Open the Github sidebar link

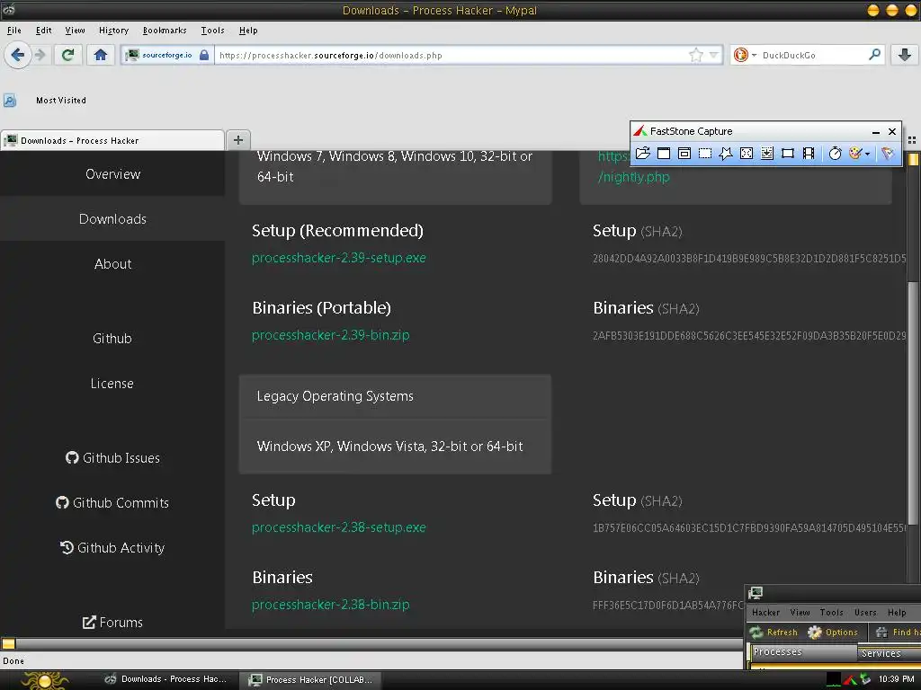pos(112,339)
